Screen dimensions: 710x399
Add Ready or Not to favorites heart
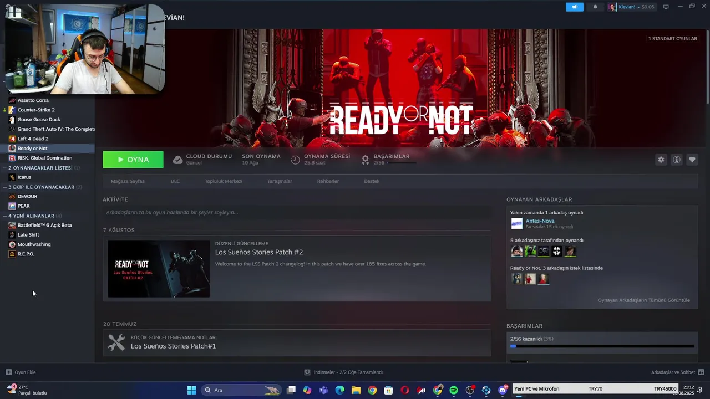[x=692, y=160]
